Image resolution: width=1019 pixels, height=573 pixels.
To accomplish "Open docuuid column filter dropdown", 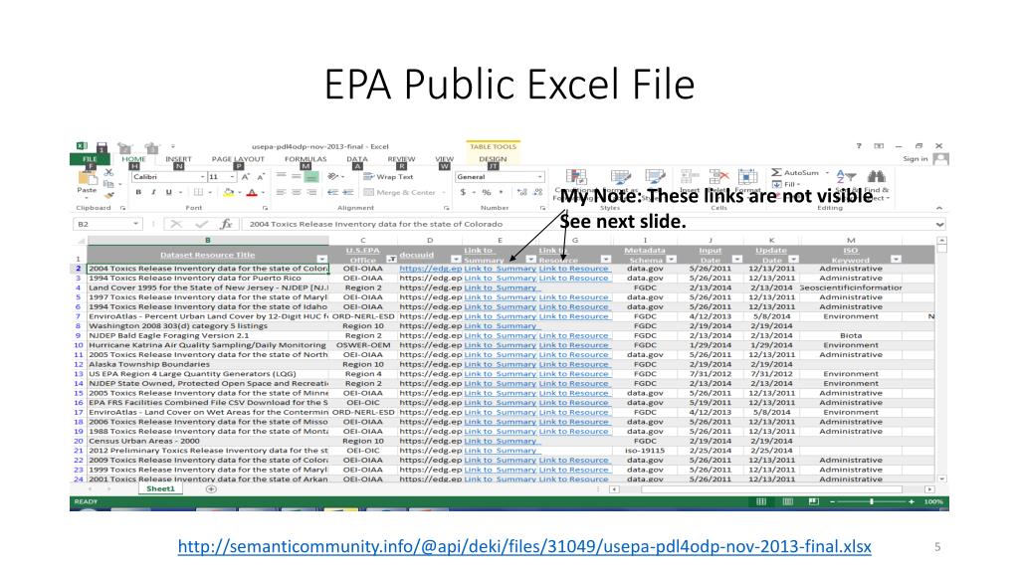I will point(456,260).
